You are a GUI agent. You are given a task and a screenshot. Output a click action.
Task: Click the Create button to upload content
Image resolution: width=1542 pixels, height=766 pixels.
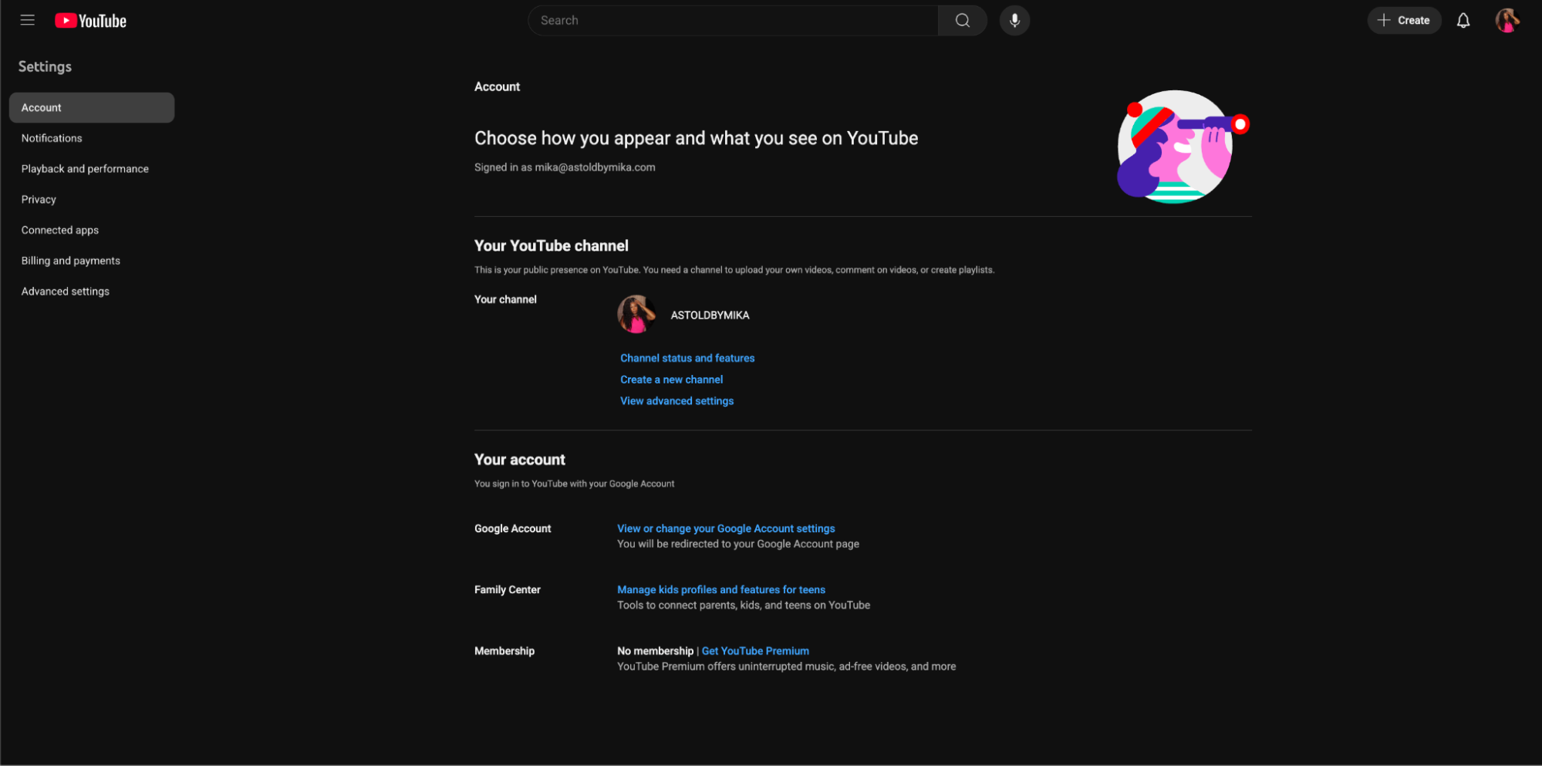point(1404,20)
